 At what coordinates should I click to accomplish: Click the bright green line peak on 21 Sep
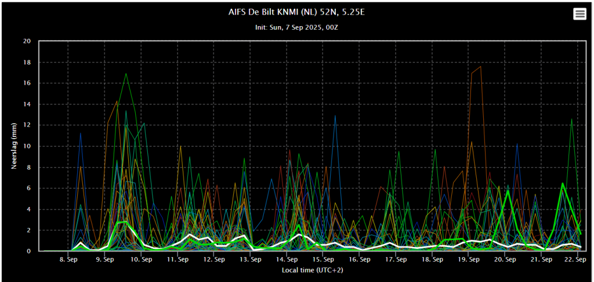563,183
